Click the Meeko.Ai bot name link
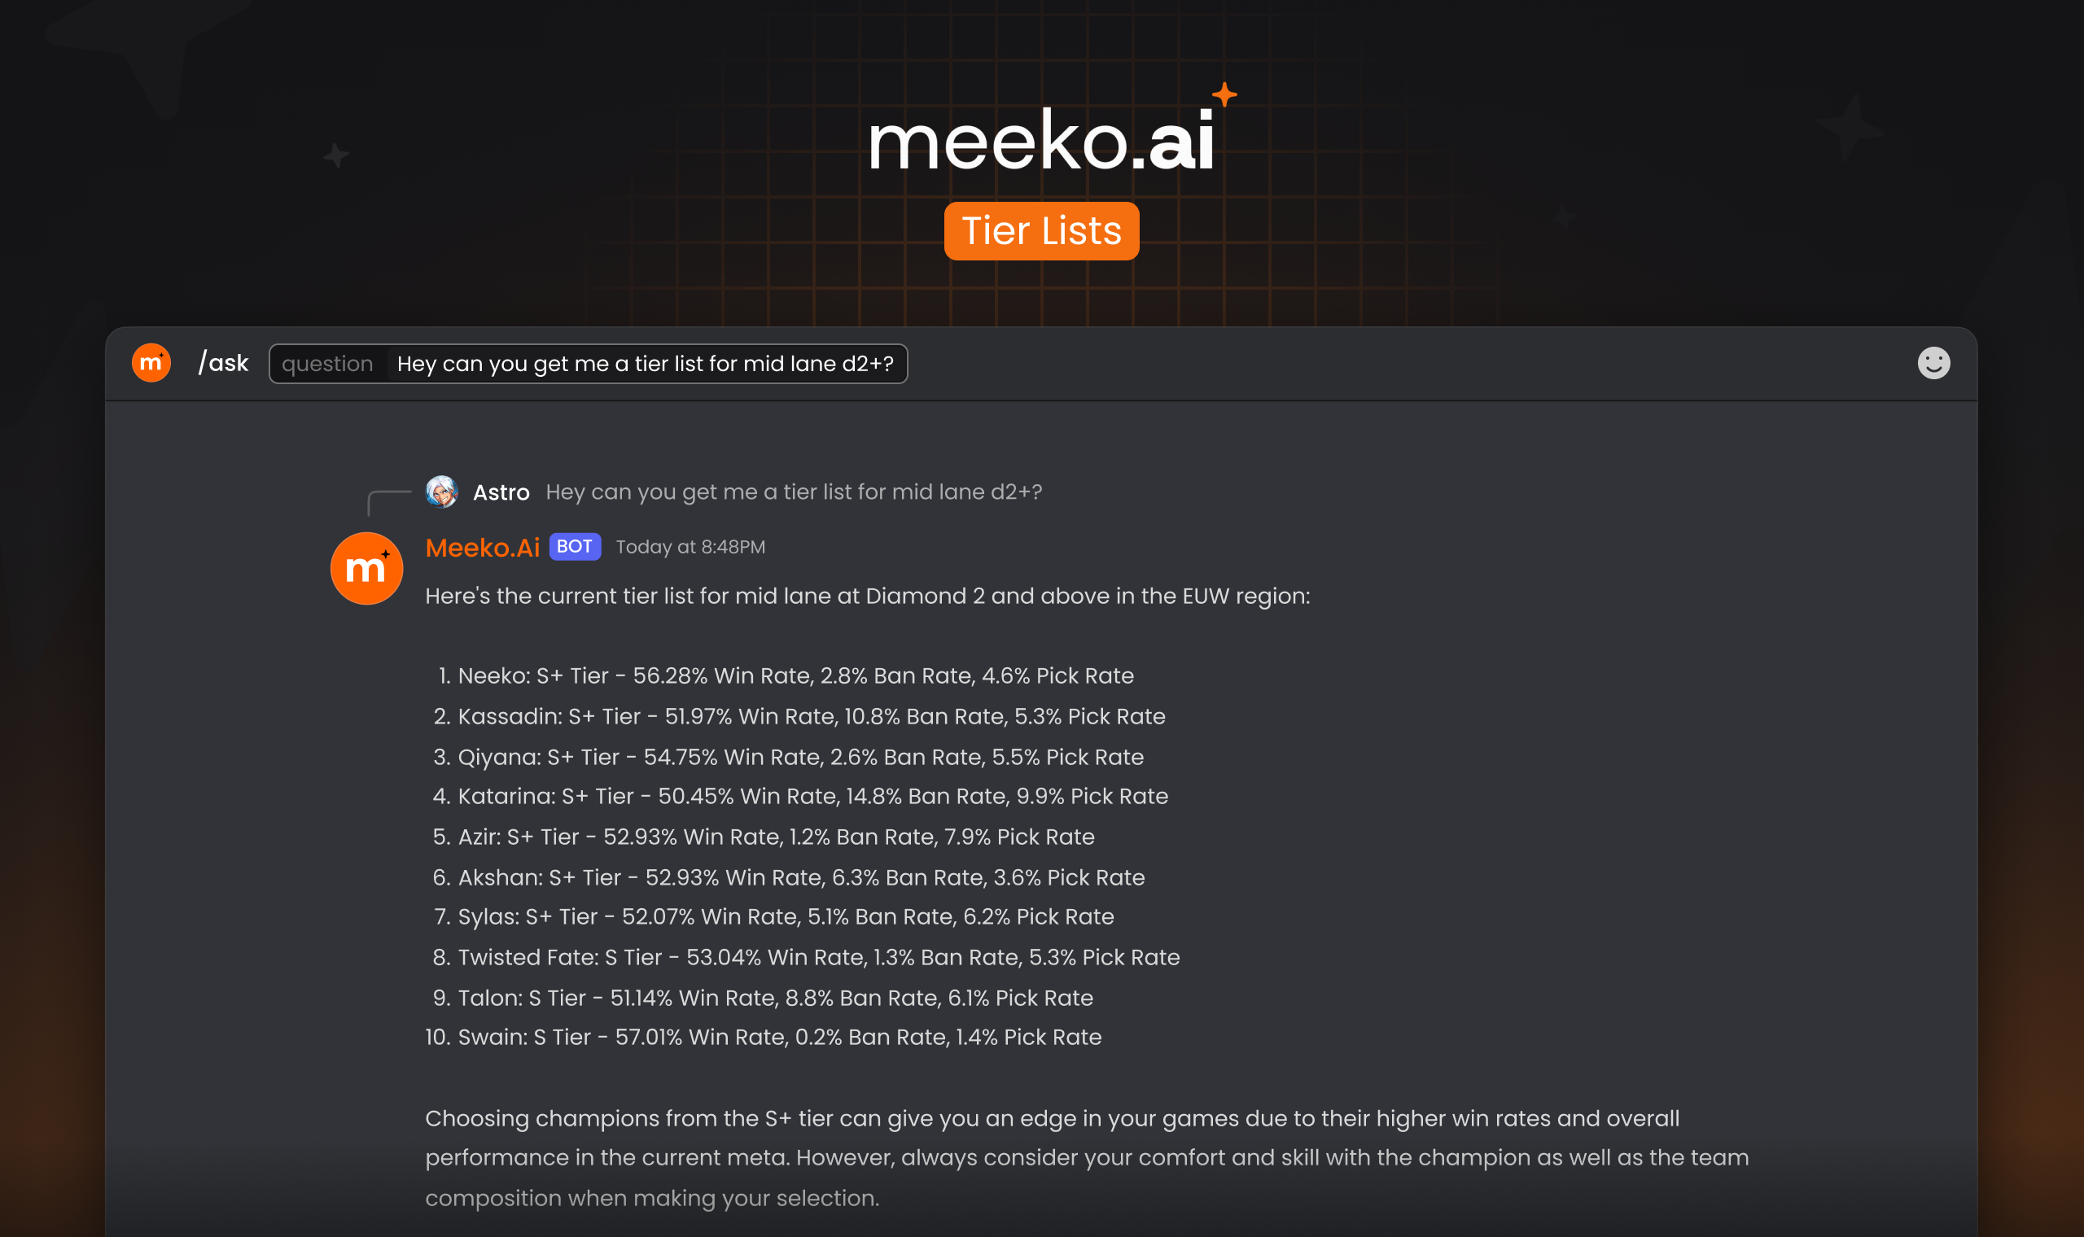The width and height of the screenshot is (2084, 1237). [482, 548]
